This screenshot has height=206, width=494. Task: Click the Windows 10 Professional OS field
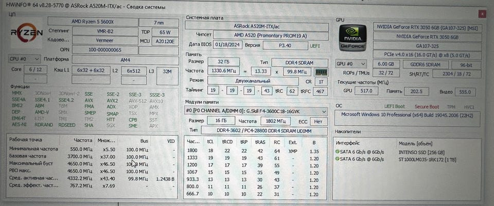pyautogui.click(x=407, y=119)
